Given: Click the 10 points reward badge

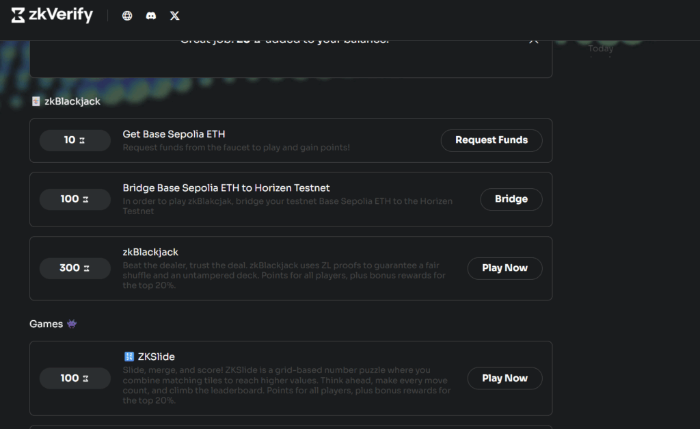Looking at the screenshot, I should tap(75, 140).
